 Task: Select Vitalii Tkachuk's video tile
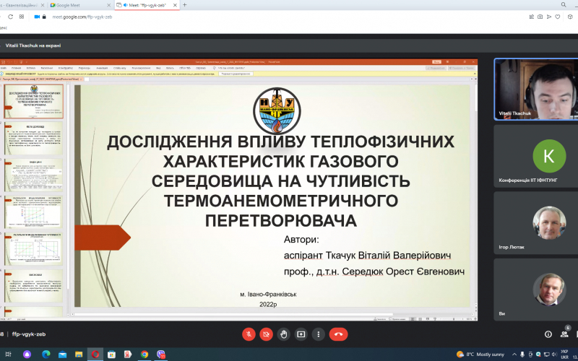click(x=536, y=89)
